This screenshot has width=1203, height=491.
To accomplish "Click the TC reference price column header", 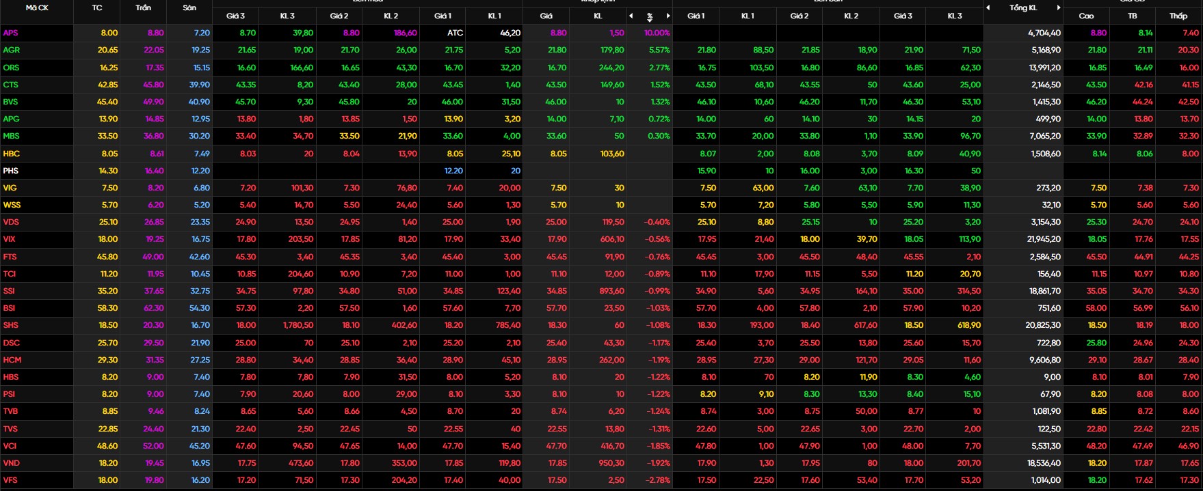I will (x=97, y=8).
